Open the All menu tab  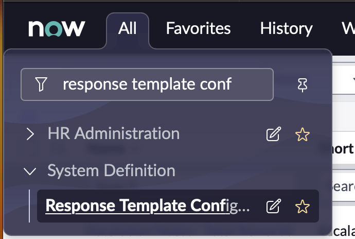[128, 28]
